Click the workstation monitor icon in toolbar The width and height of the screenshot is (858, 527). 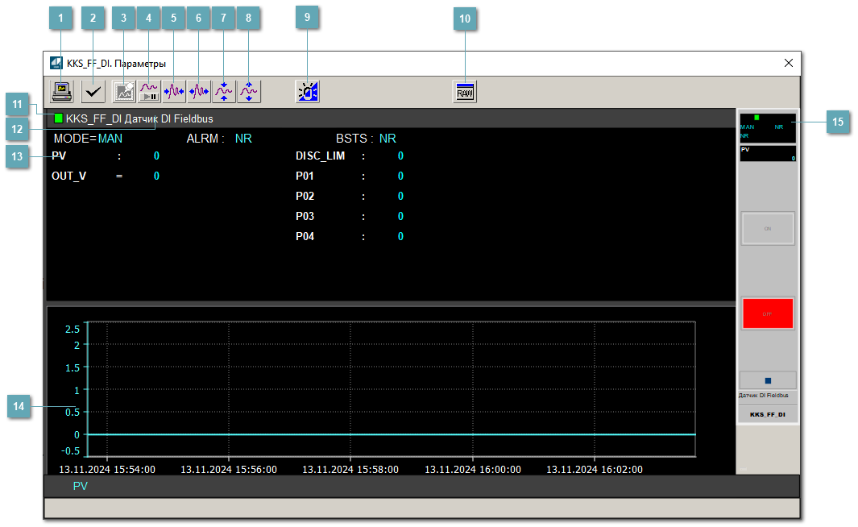(61, 92)
